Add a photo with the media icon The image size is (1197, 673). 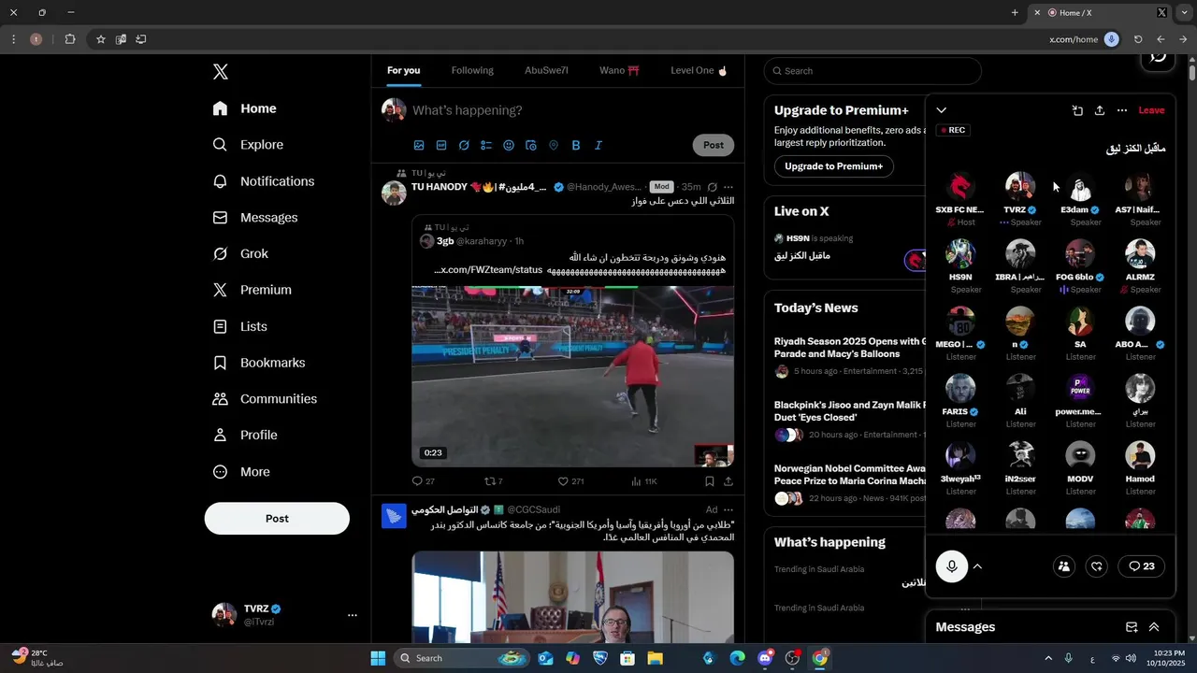point(419,145)
